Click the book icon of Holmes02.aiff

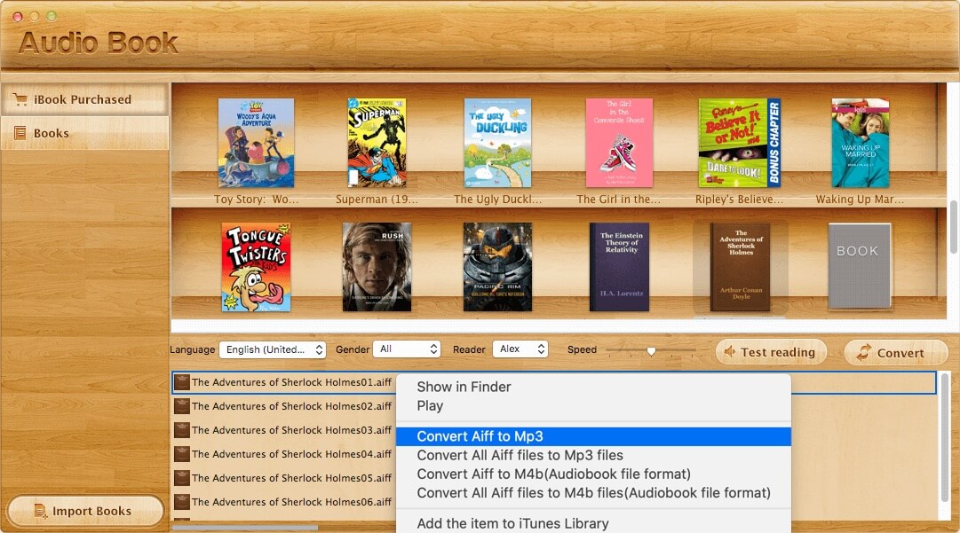pyautogui.click(x=182, y=406)
